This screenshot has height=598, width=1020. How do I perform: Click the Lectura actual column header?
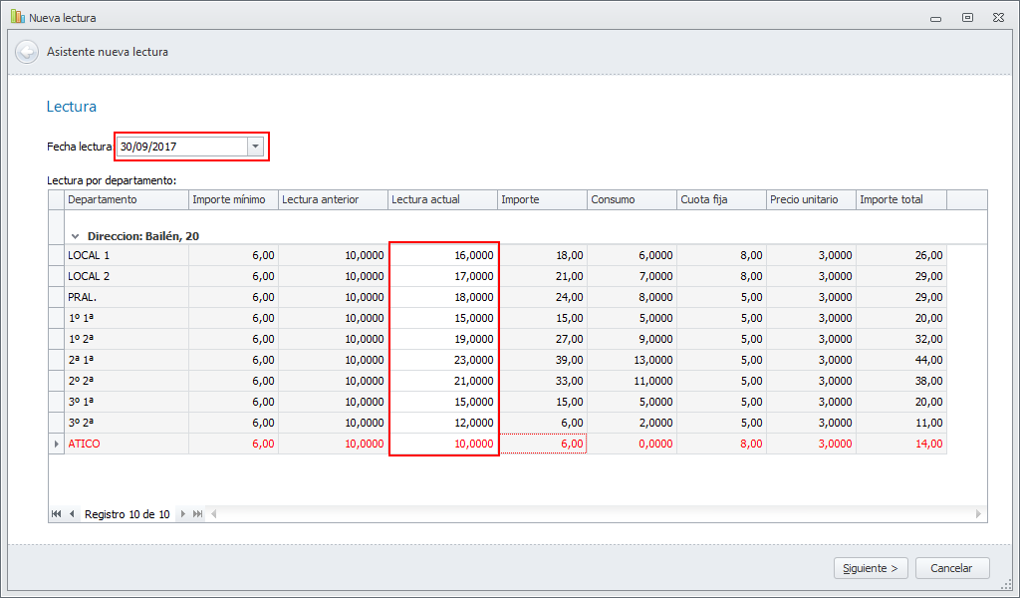tap(442, 199)
